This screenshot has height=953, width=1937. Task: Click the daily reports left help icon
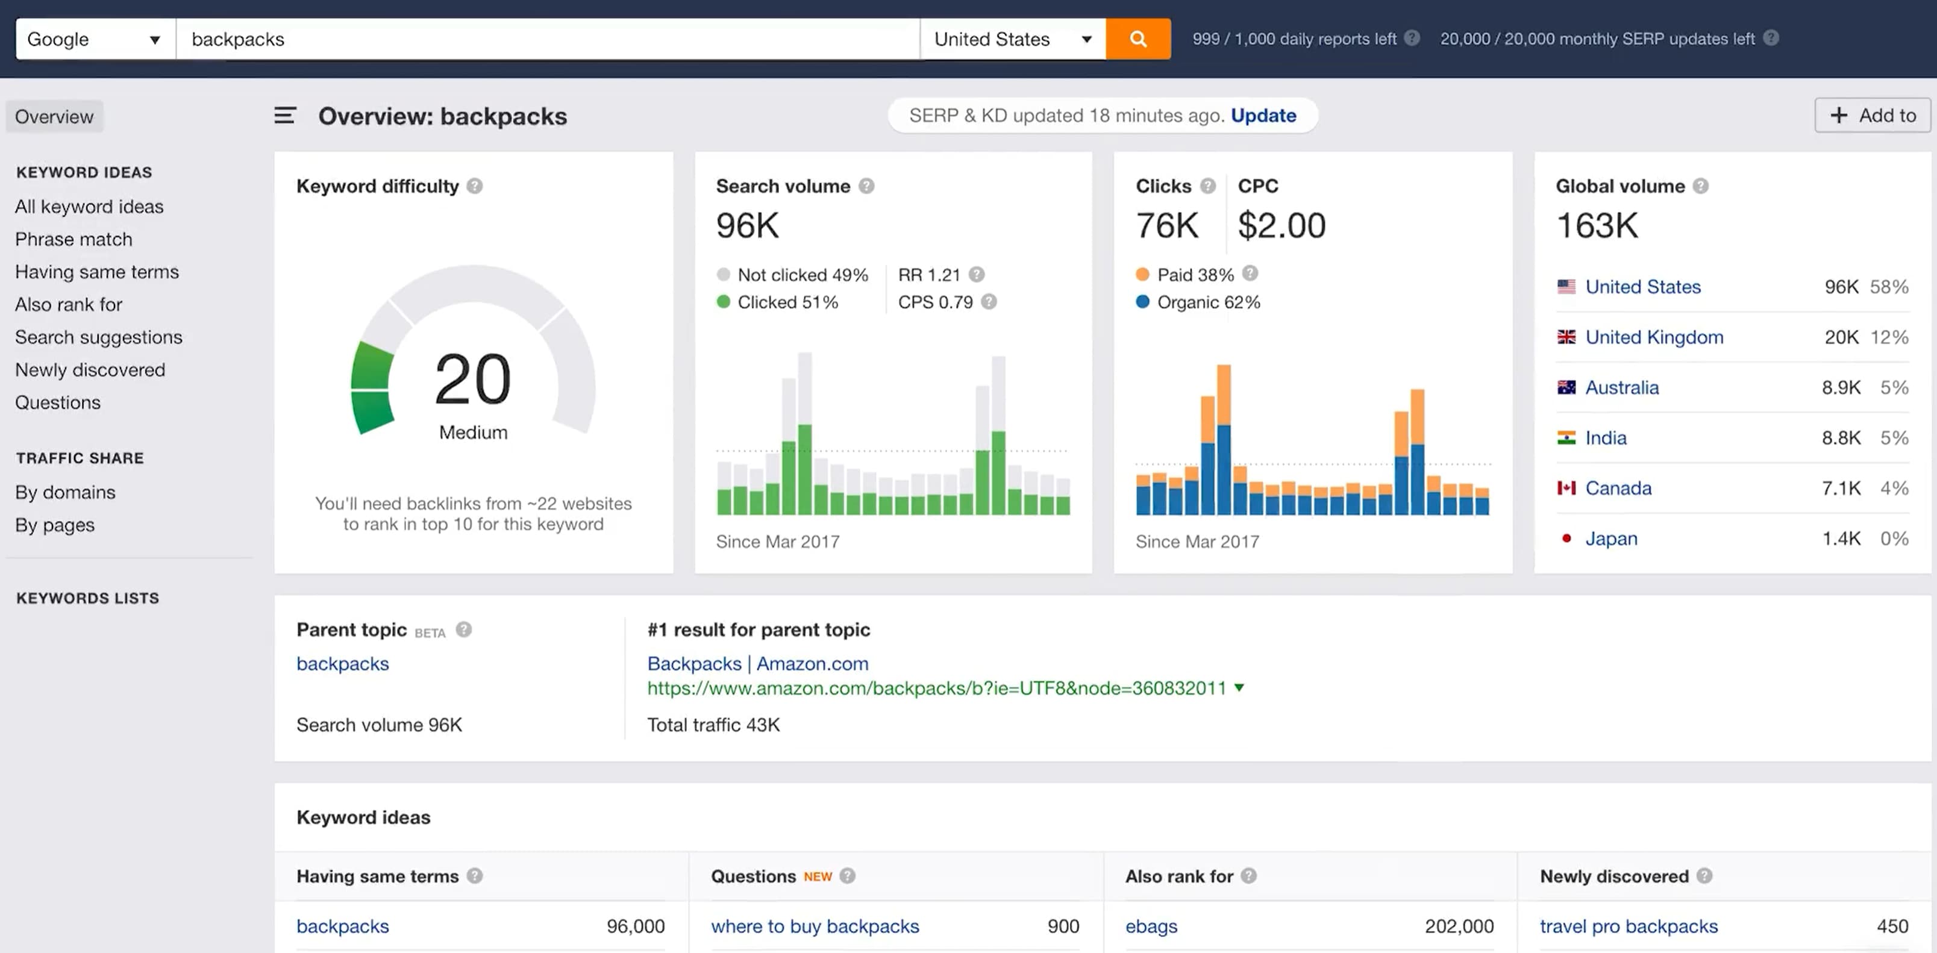tap(1412, 37)
